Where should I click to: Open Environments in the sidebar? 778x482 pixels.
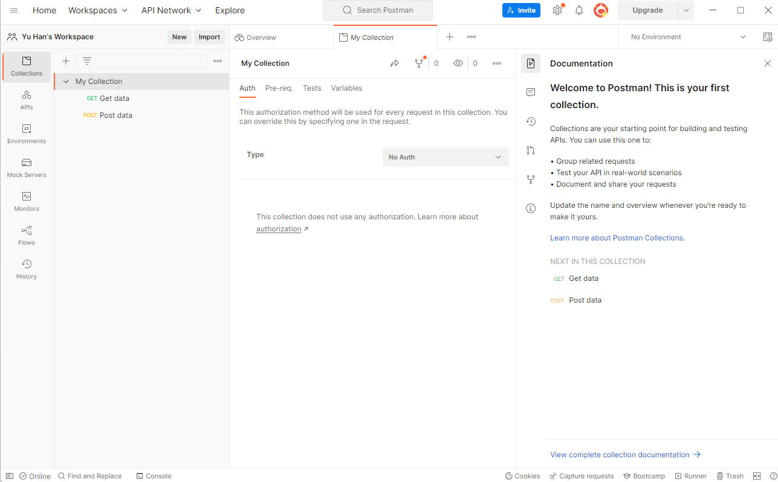pos(27,134)
